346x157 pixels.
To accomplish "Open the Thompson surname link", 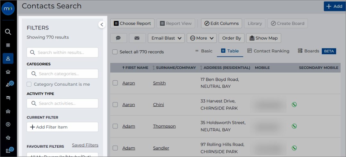I will pos(164,126).
